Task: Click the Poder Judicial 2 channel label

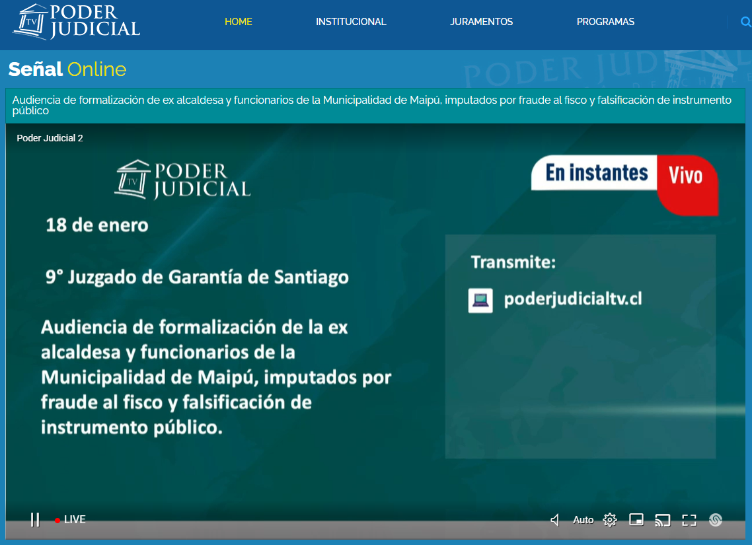Action: 50,138
